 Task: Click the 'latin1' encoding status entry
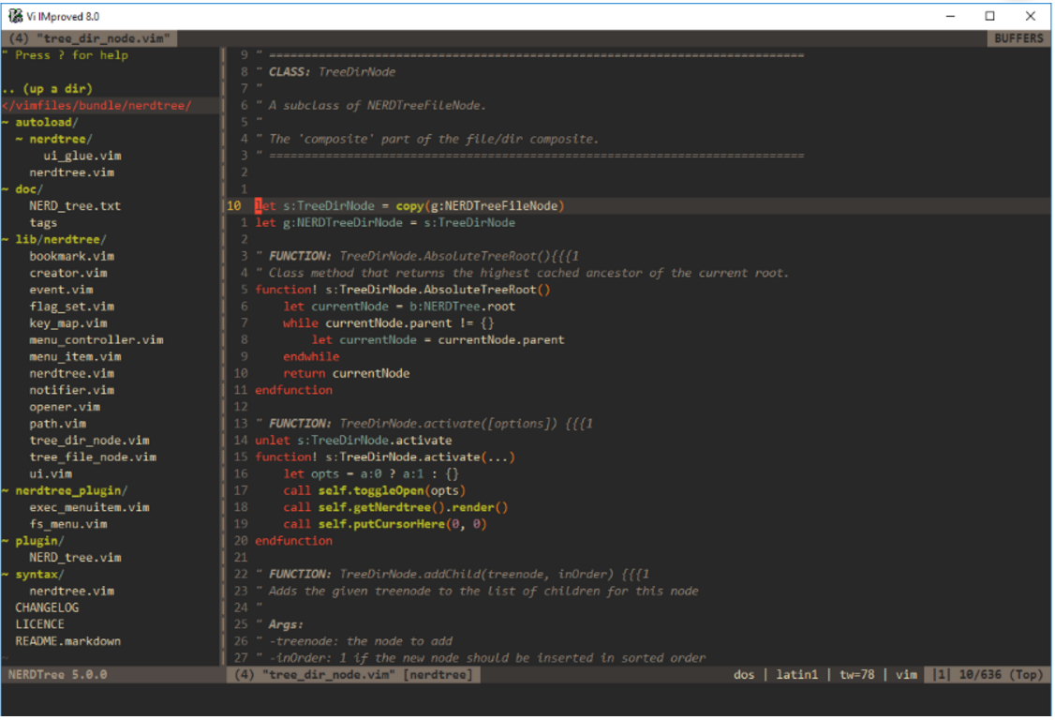click(x=796, y=675)
